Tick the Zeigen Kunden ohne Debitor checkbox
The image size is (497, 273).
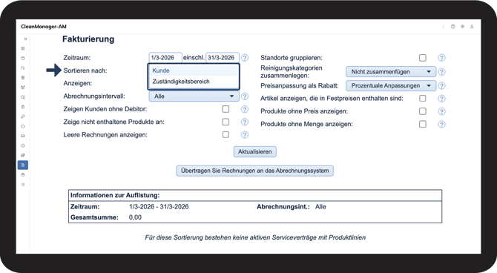pos(226,109)
